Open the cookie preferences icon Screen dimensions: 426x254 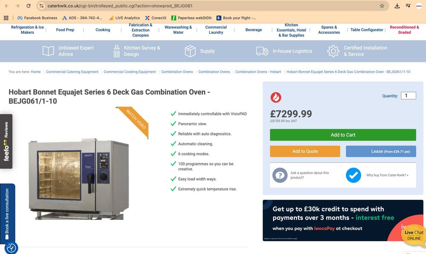pyautogui.click(x=11, y=248)
